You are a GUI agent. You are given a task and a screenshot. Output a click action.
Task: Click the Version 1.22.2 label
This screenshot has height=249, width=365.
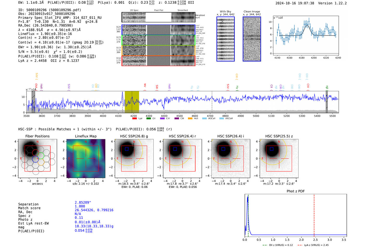click(332, 3)
